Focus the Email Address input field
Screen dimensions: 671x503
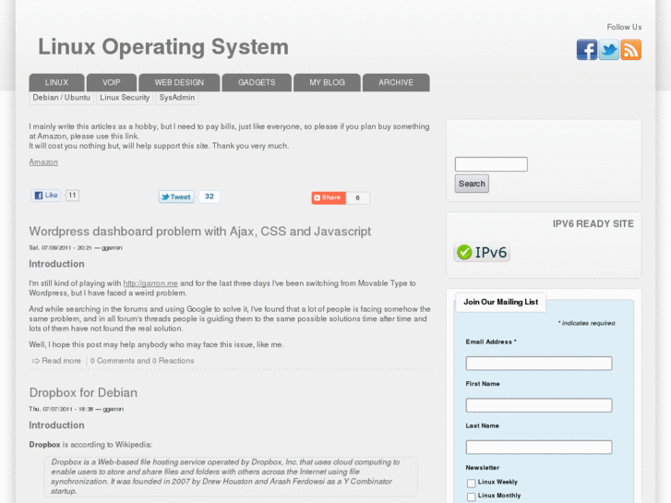pyautogui.click(x=539, y=364)
